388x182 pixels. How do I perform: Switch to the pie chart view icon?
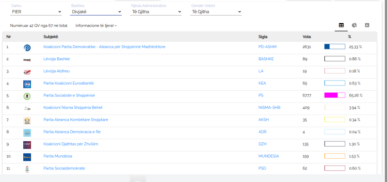[355, 25]
